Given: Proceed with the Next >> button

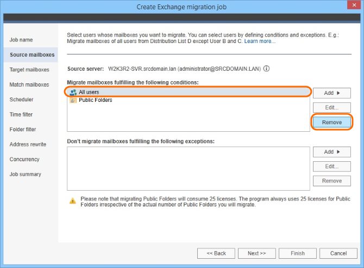Looking at the screenshot, I should tap(257, 253).
